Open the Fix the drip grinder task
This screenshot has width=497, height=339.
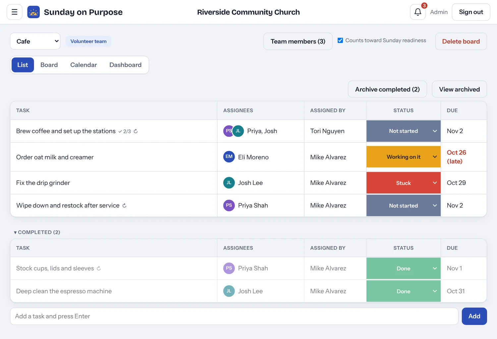[43, 183]
